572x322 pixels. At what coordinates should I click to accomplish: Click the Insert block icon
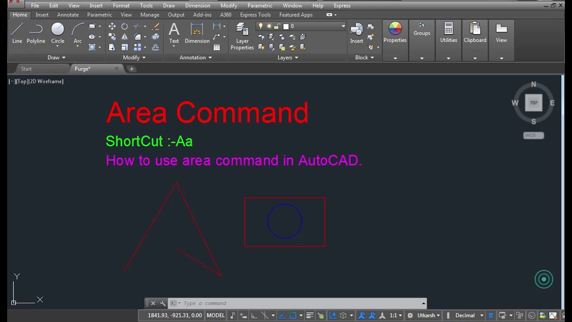357,33
